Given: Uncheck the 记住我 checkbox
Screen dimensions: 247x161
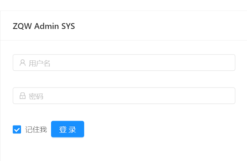Looking at the screenshot, I should pyautogui.click(x=17, y=129).
